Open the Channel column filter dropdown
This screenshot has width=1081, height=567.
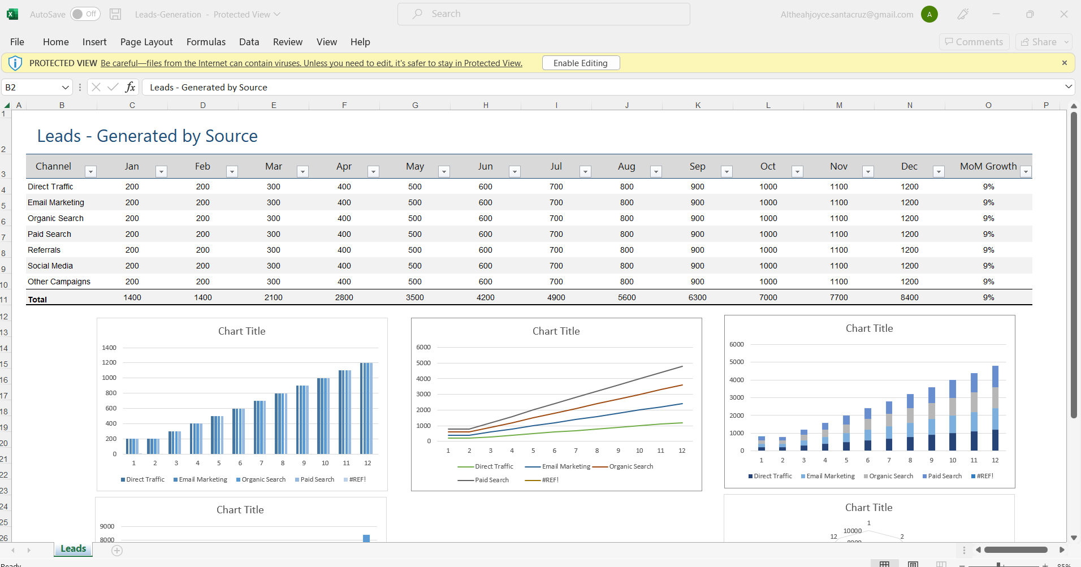tap(90, 171)
